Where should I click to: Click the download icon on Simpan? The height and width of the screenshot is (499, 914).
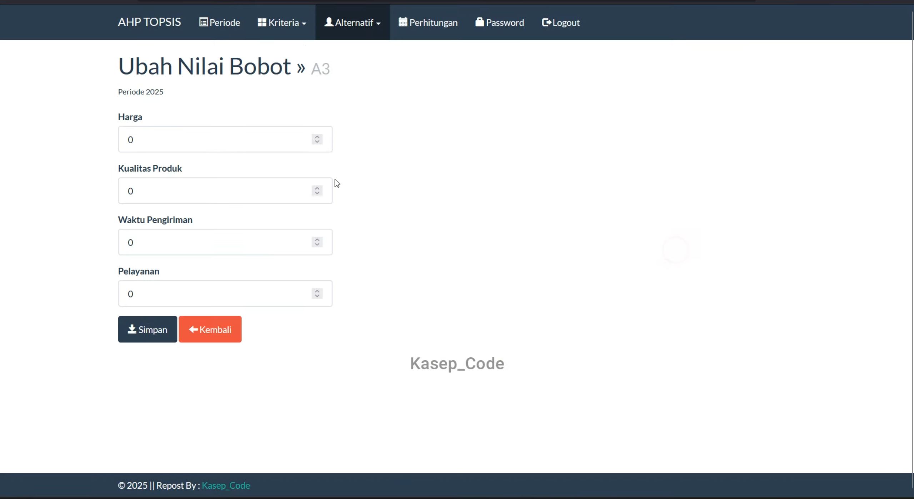click(x=132, y=329)
